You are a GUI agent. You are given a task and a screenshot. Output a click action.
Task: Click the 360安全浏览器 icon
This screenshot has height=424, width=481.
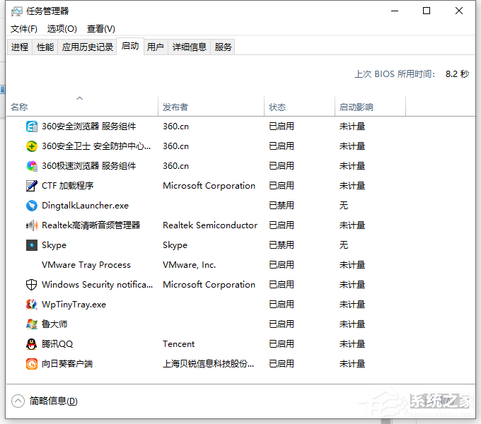point(32,126)
